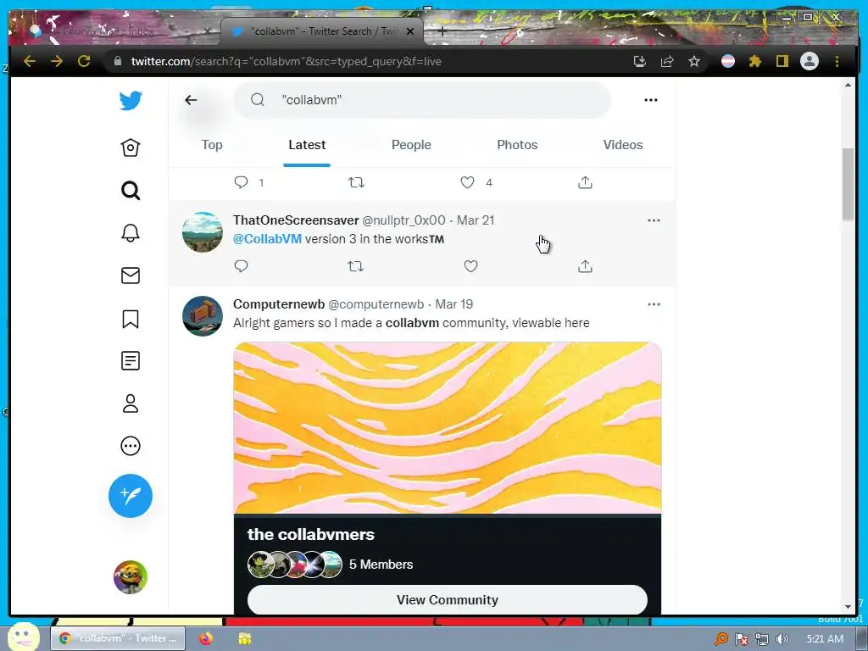Open Firefox from the taskbar
This screenshot has width=868, height=651.
tap(206, 638)
